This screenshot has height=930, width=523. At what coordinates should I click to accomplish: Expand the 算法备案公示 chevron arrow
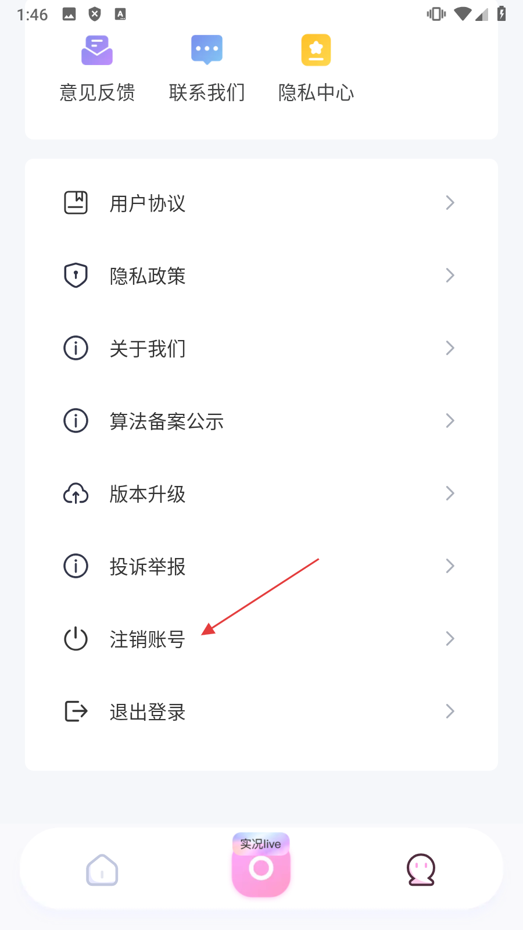[x=450, y=421]
